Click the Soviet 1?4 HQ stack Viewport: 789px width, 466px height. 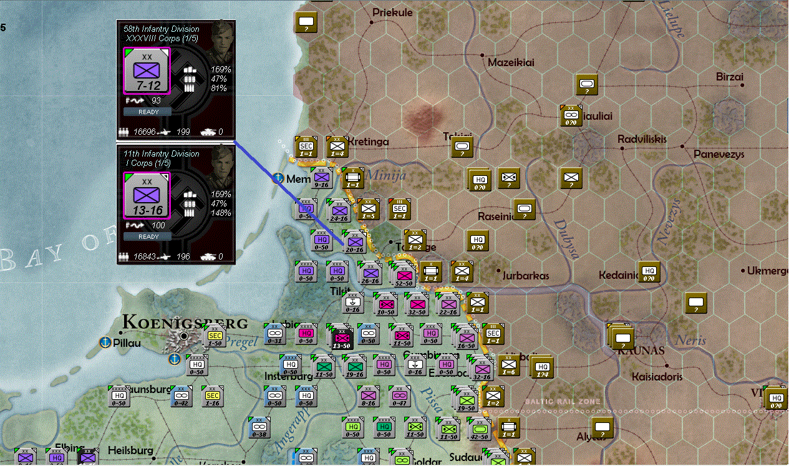click(x=541, y=367)
